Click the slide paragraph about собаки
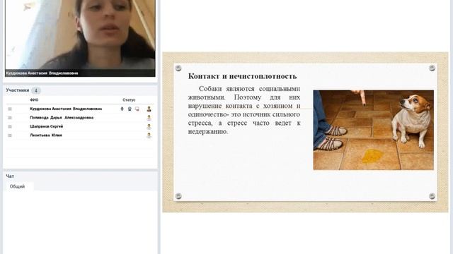This screenshot has height=254, width=453. [x=244, y=110]
